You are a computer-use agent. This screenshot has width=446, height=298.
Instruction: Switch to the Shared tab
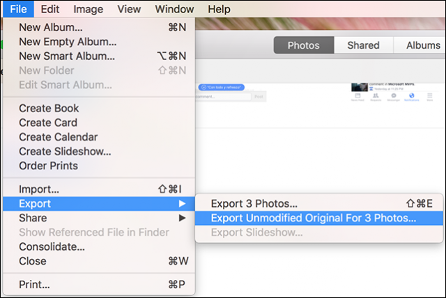tap(364, 45)
